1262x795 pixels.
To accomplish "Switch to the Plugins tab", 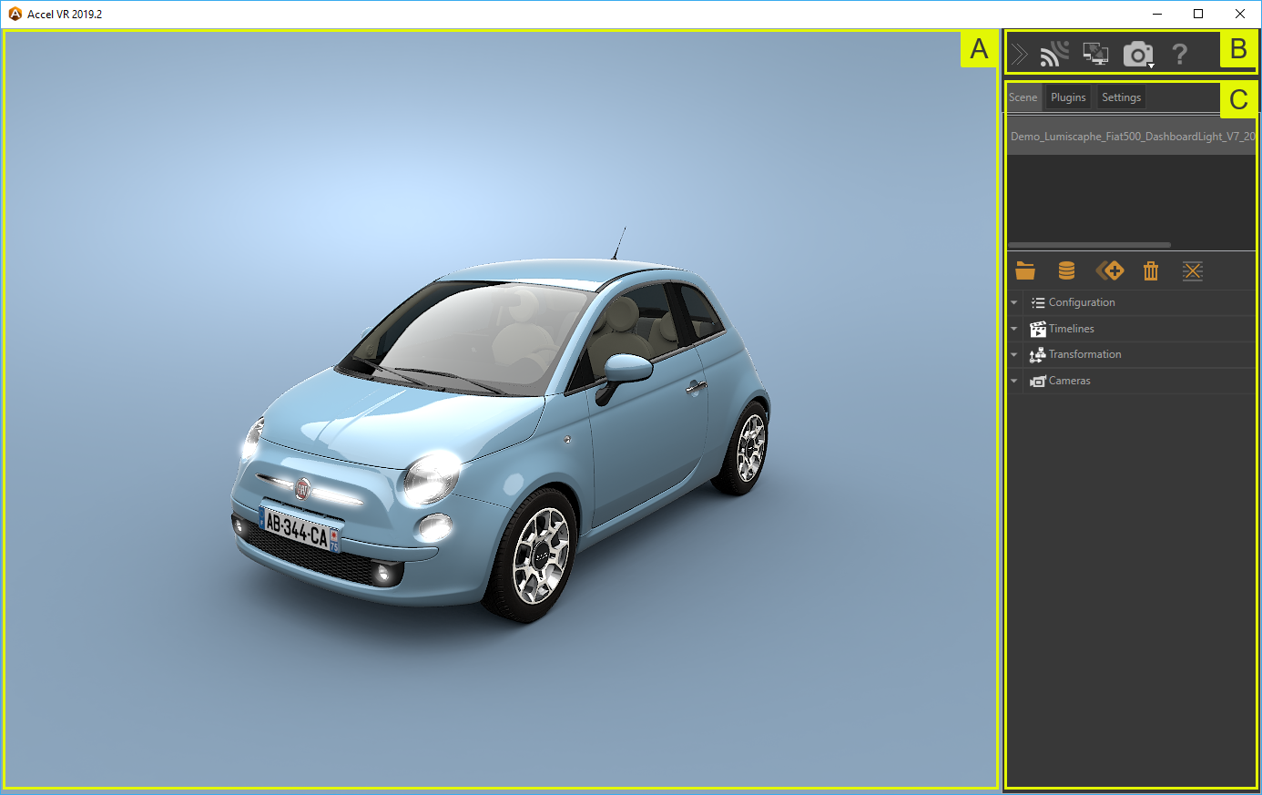I will [1068, 97].
